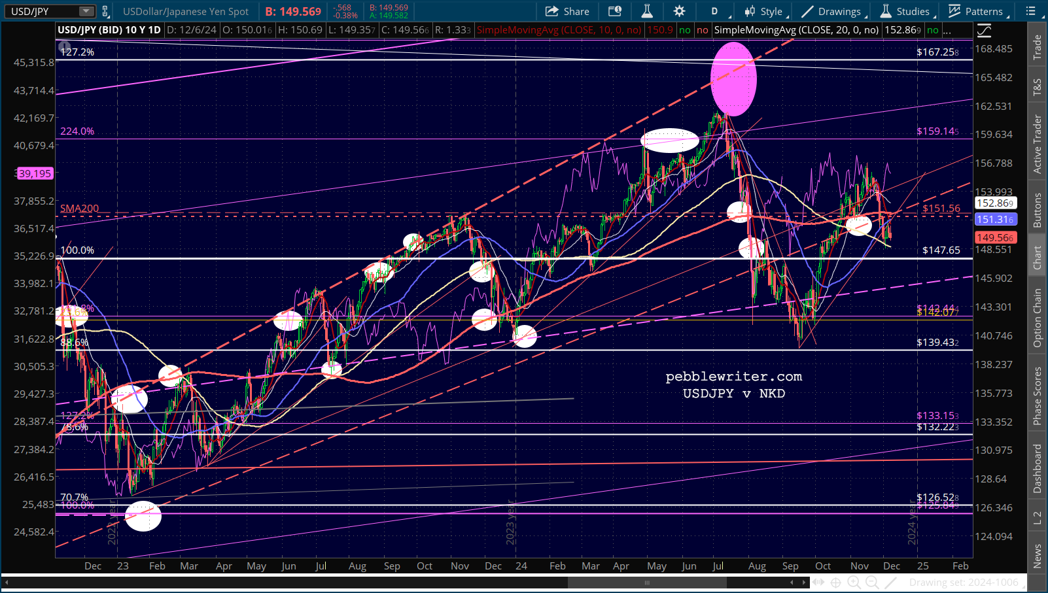Activate the pan crosshair icon

tap(835, 583)
